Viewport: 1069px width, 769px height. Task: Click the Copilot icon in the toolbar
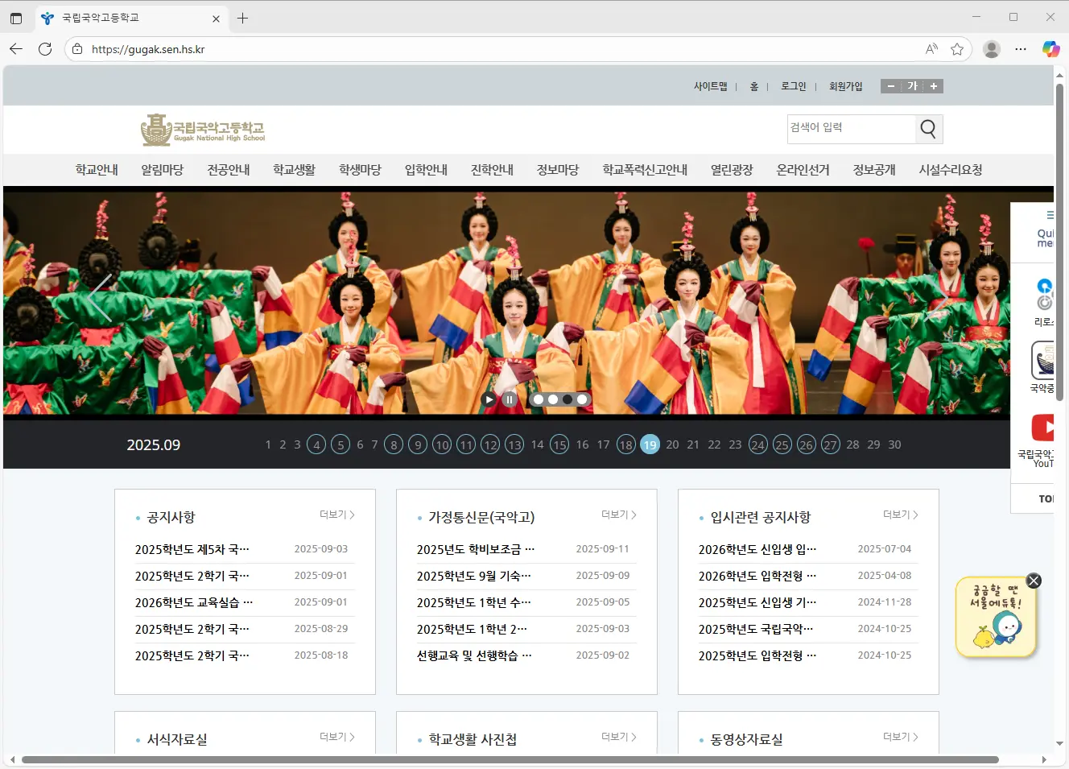1050,49
